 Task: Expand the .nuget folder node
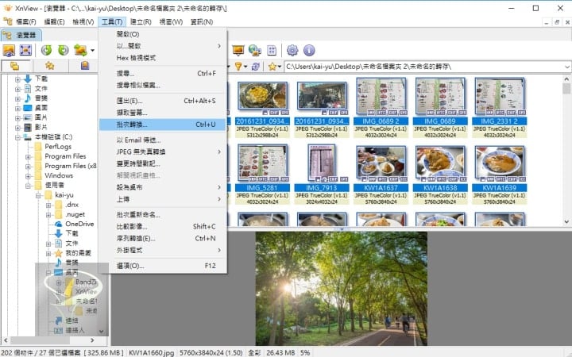point(48,215)
